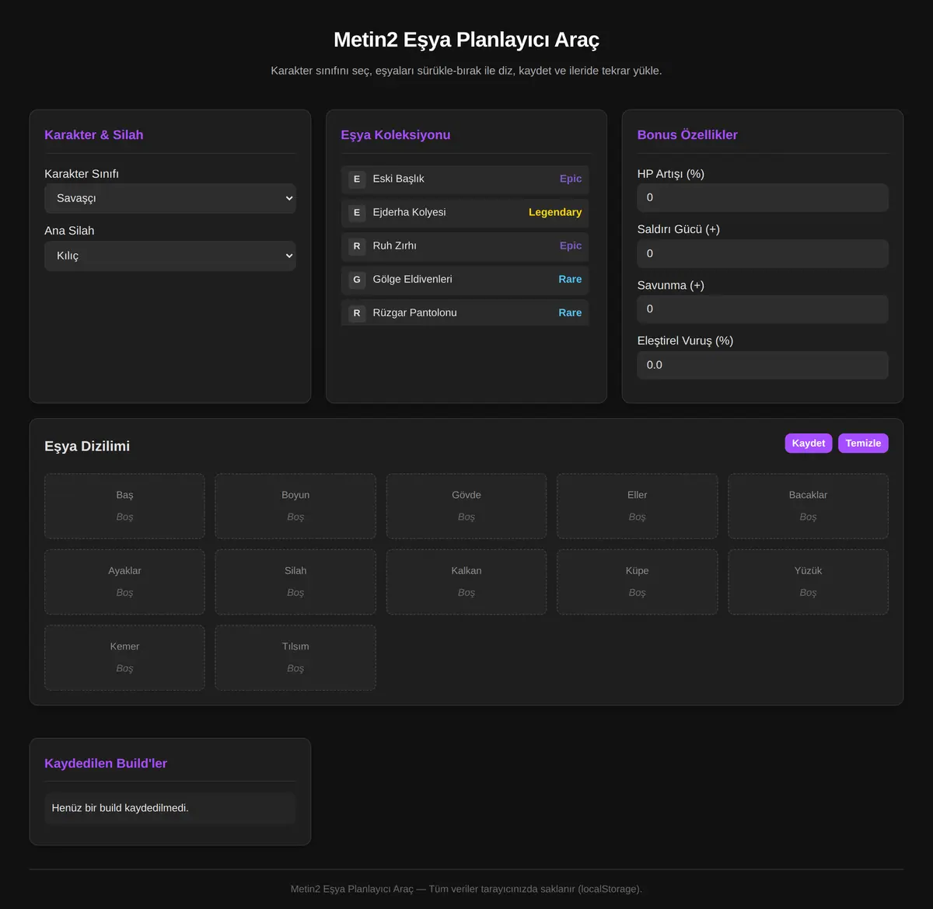Select the Yüzük equipment slot
Viewport: 933px width, 909px height.
pos(809,582)
